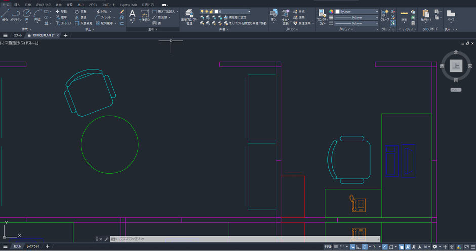Click オブジェクトを指定の画層に移動 button
Image resolution: width=476 pixels, height=251 pixels.
245,23
